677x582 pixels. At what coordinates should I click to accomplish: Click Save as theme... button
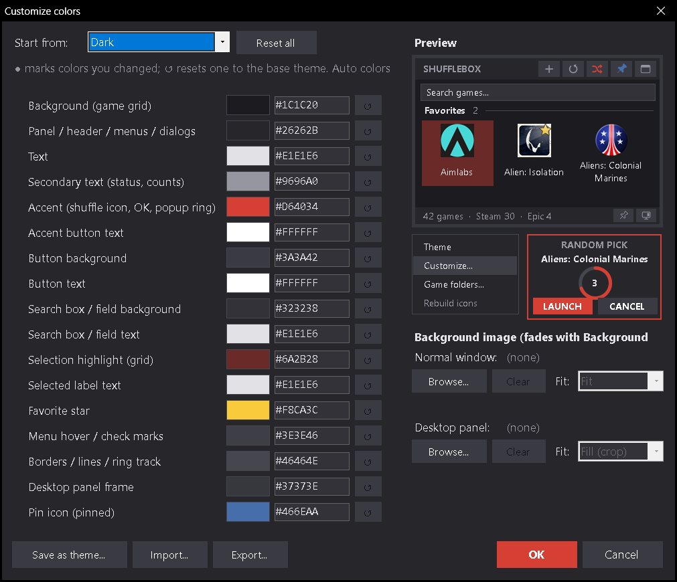pos(70,555)
